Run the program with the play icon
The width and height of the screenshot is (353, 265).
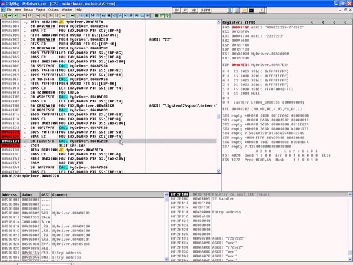(x=25, y=16)
